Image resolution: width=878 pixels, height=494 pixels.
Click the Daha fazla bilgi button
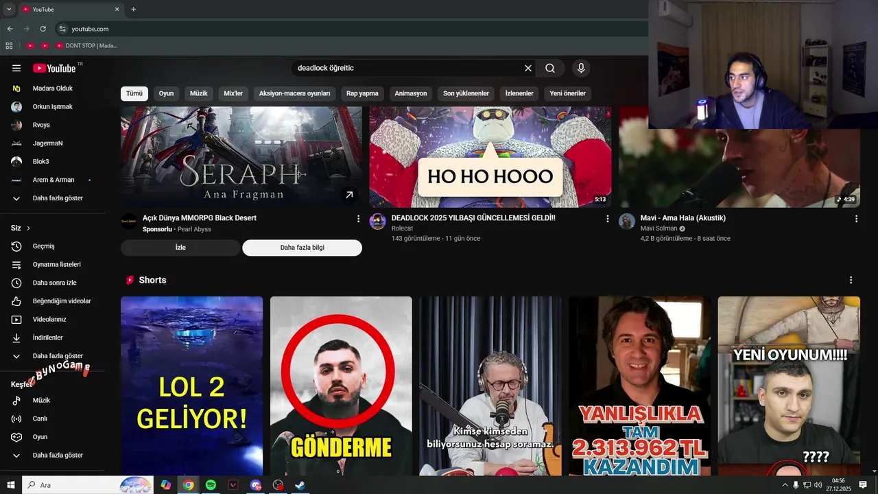tap(302, 248)
